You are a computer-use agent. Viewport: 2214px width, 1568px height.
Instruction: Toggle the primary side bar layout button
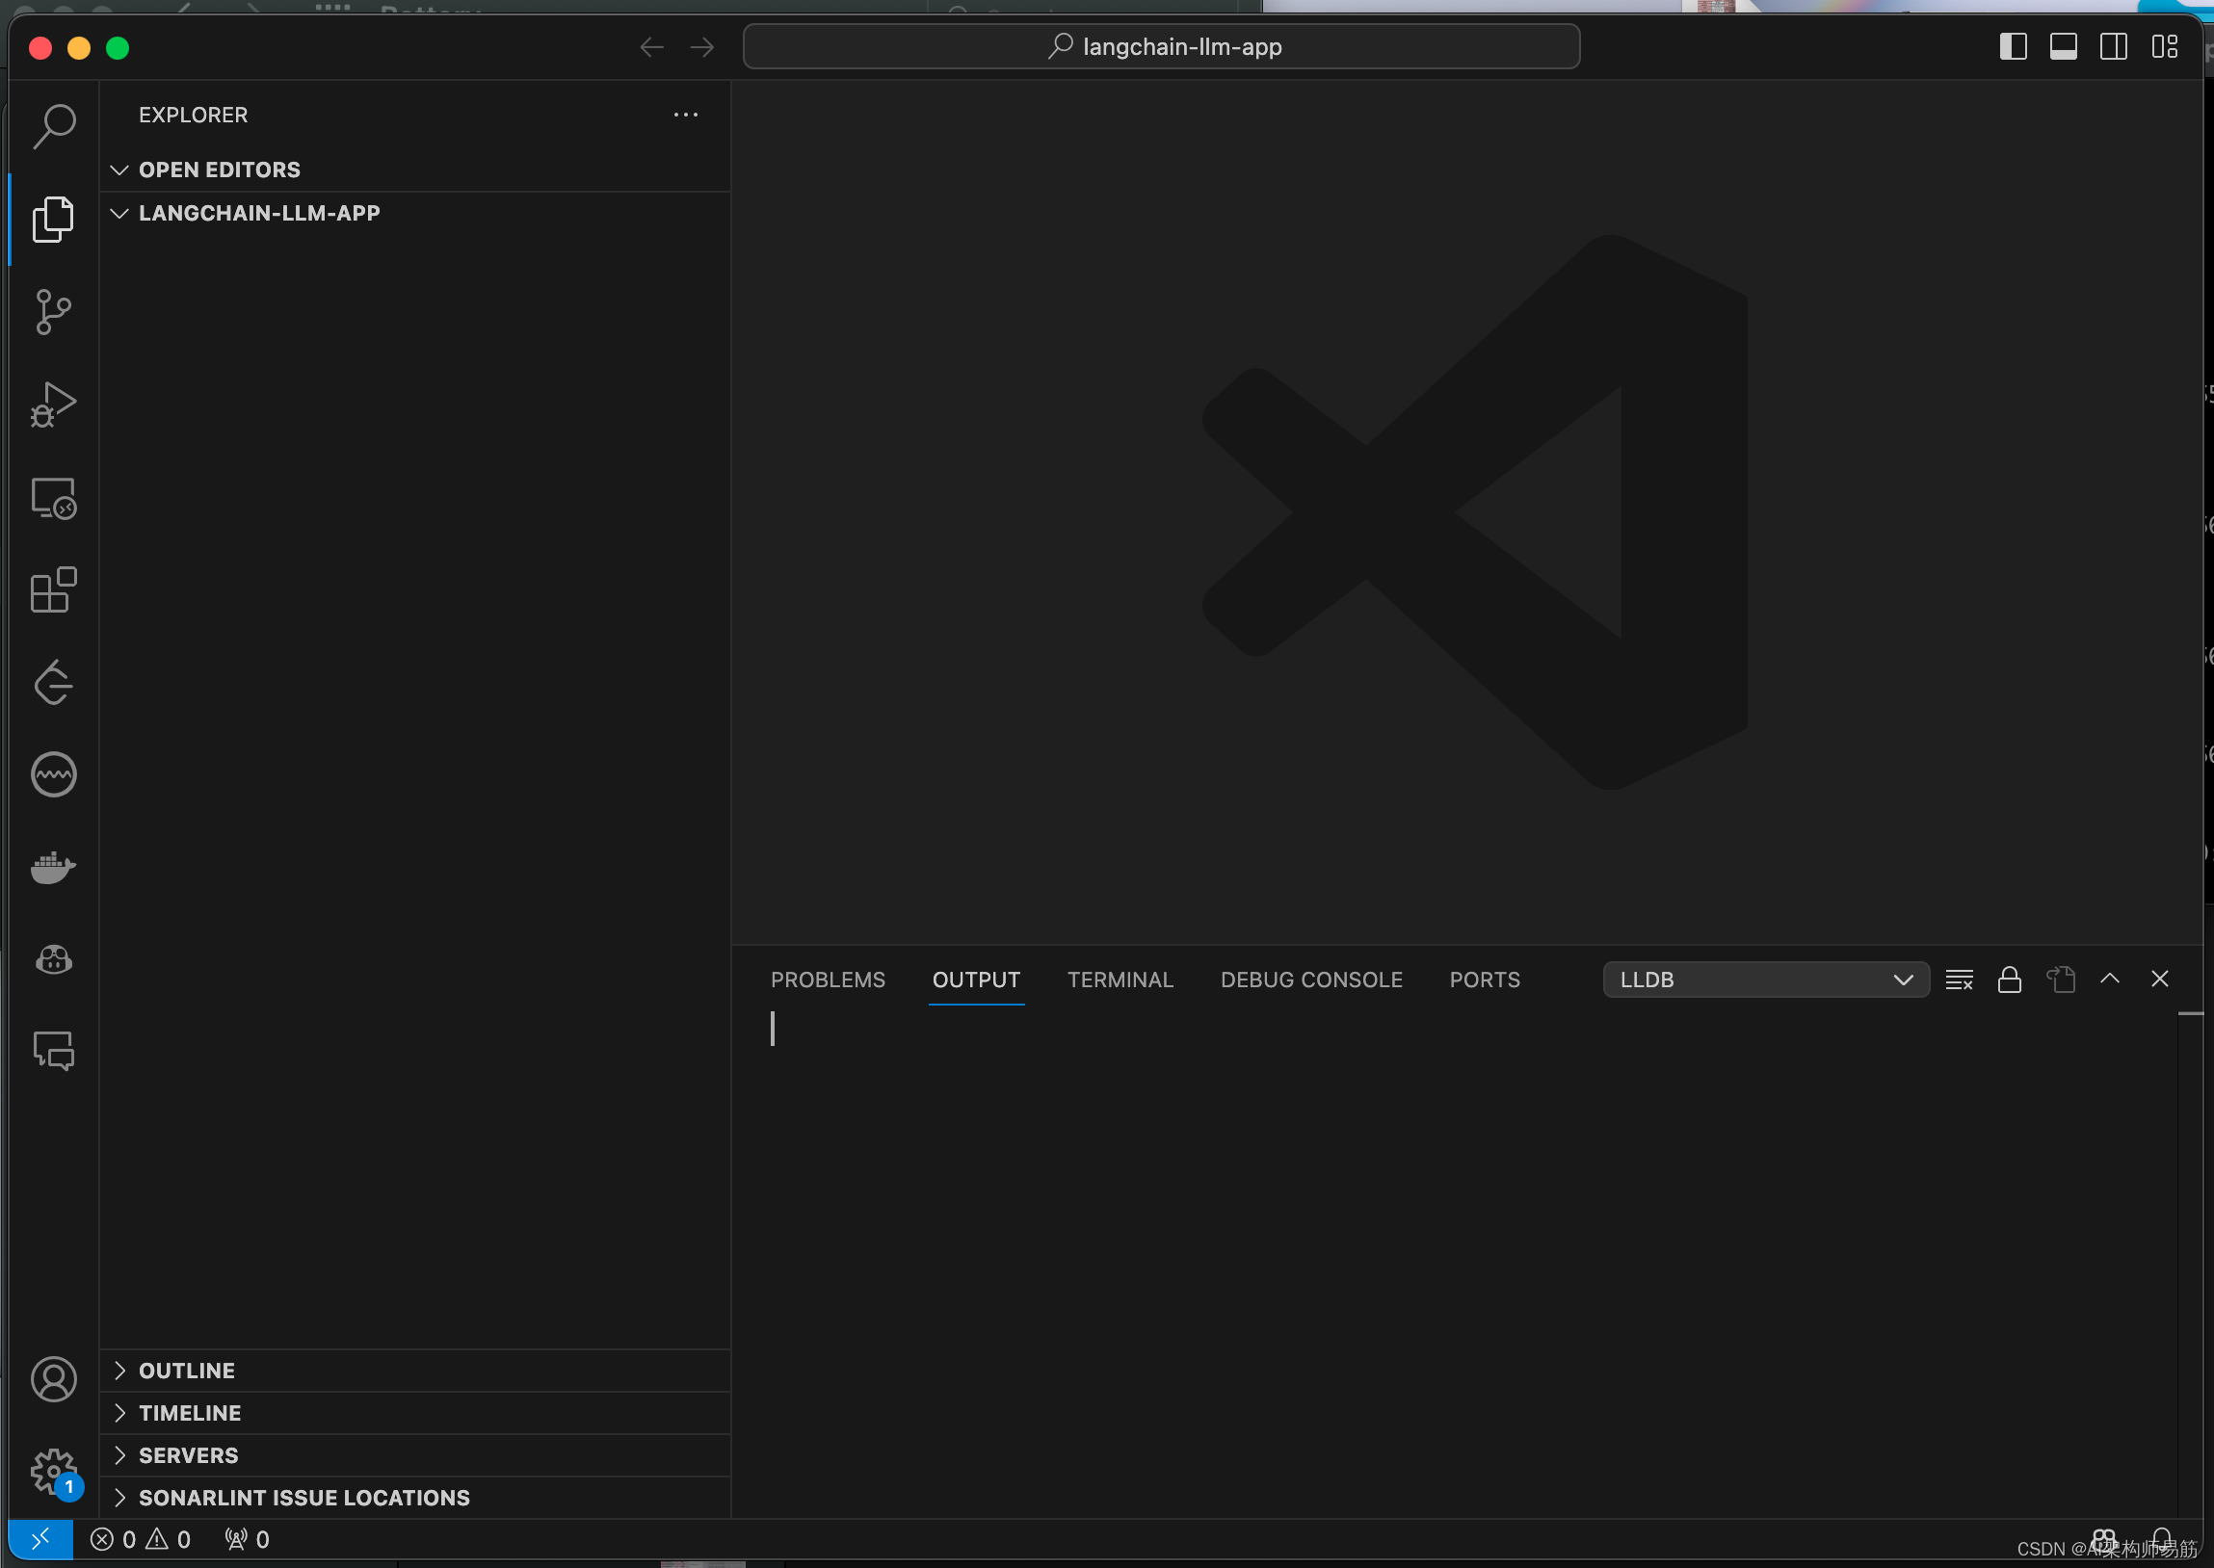pyautogui.click(x=2013, y=46)
